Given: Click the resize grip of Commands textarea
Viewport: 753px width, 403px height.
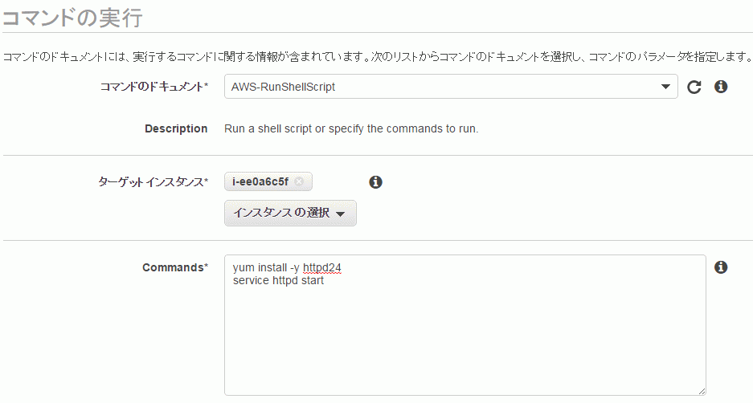Looking at the screenshot, I should 702,391.
